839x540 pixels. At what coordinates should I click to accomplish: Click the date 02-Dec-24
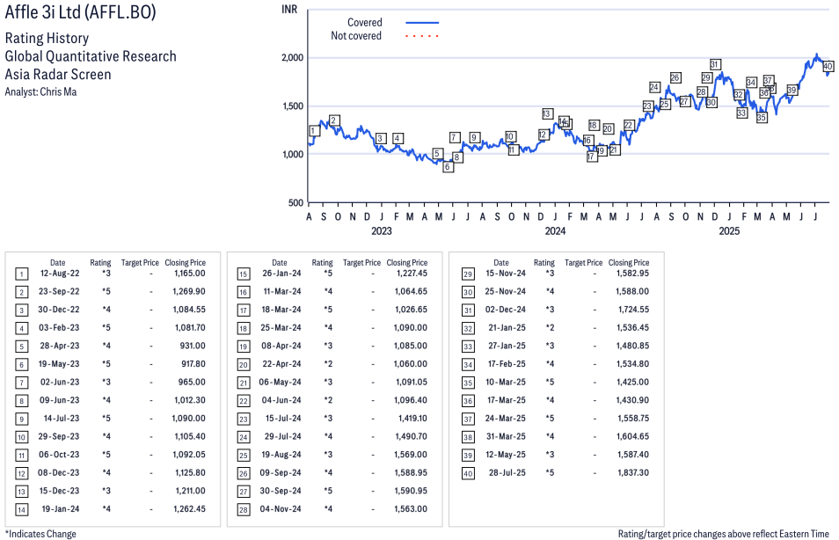[506, 310]
